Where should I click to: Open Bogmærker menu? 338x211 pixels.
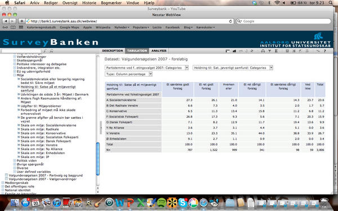pyautogui.click(x=111, y=3)
